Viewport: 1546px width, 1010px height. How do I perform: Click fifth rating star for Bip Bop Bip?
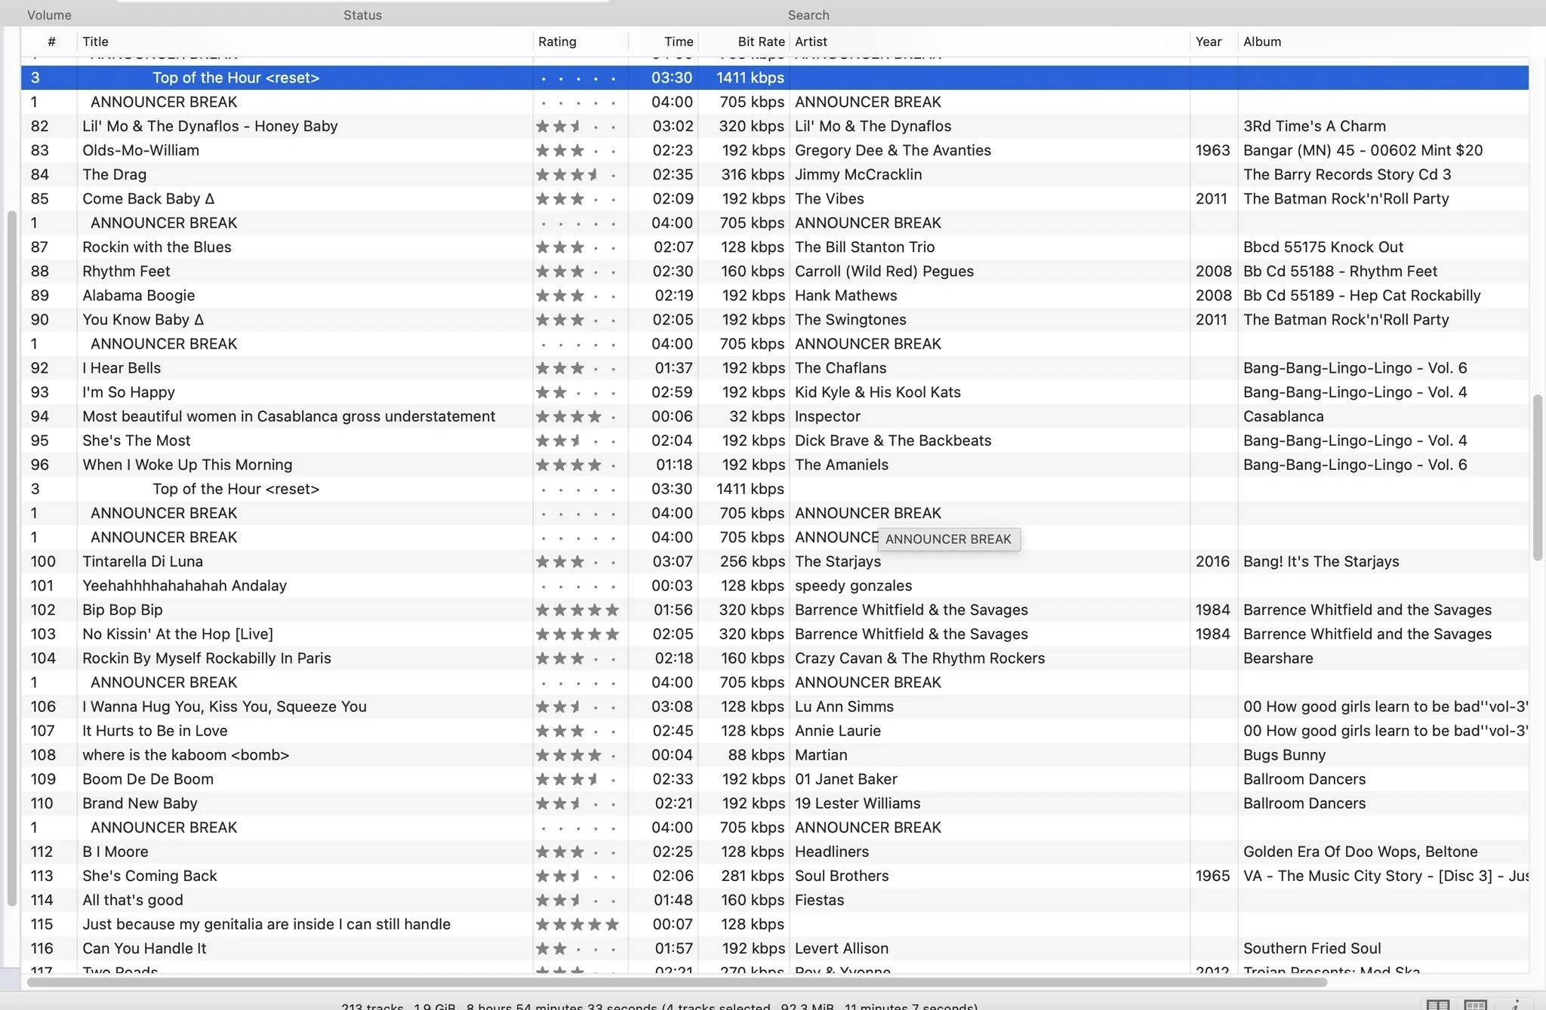coord(612,609)
